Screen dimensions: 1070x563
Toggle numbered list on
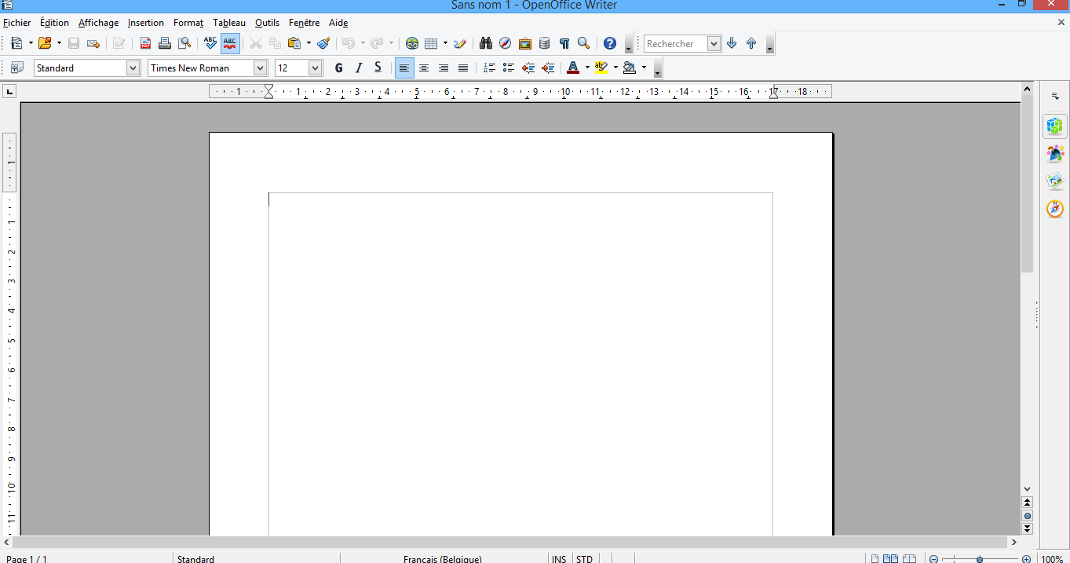click(489, 68)
